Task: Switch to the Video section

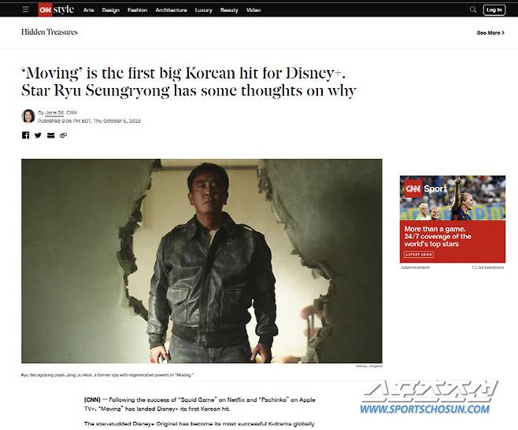Action: point(253,10)
